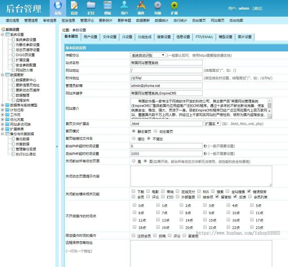
Task: Select 增加 for 首页链接加文件名
Action: 134,139
